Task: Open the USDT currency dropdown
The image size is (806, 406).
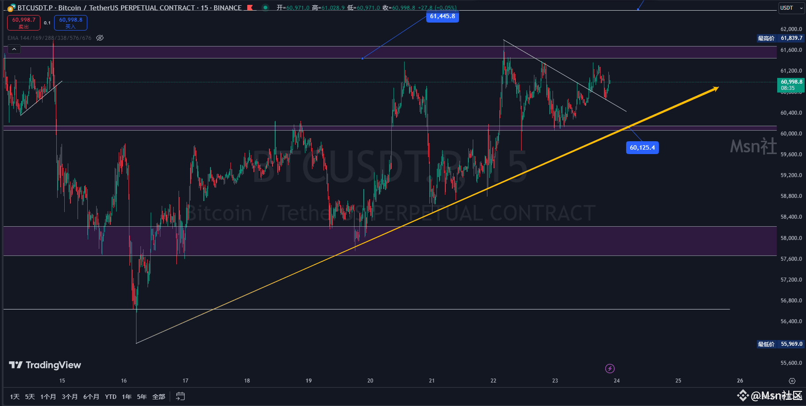Action: (790, 8)
